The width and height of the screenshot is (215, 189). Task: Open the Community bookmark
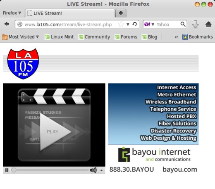tap(94, 37)
